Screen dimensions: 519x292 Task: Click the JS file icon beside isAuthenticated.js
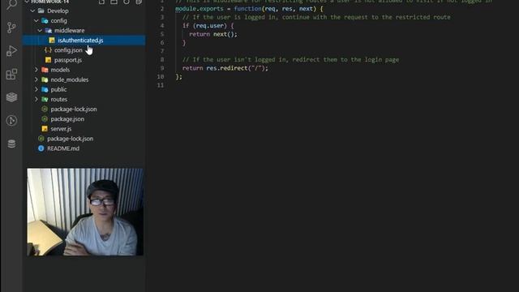52,41
